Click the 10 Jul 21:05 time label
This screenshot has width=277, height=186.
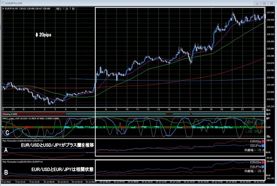pos(259,182)
